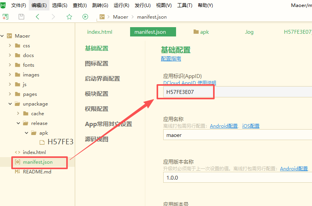Select 启动界面配置 in the manifest sidebar
This screenshot has width=312, height=206.
point(102,79)
